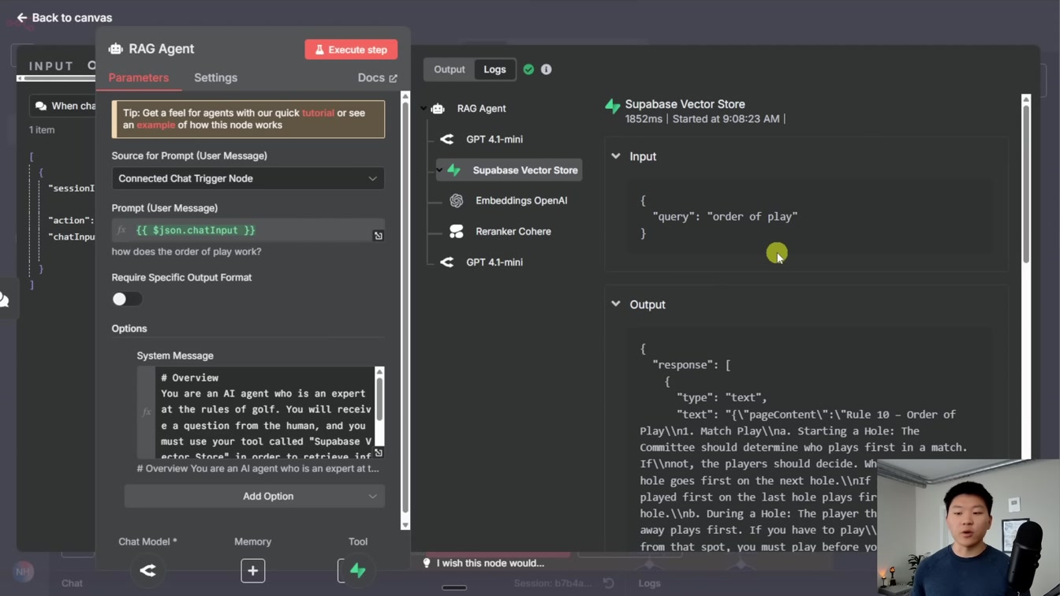Open the tutorial link in the tip
This screenshot has height=596, width=1060.
318,113
